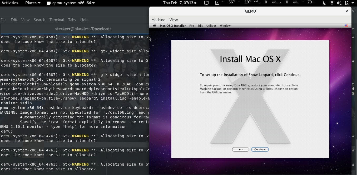Click the US flag input source icon
Image resolution: width=357 pixels, height=175 pixels.
pos(346,26)
